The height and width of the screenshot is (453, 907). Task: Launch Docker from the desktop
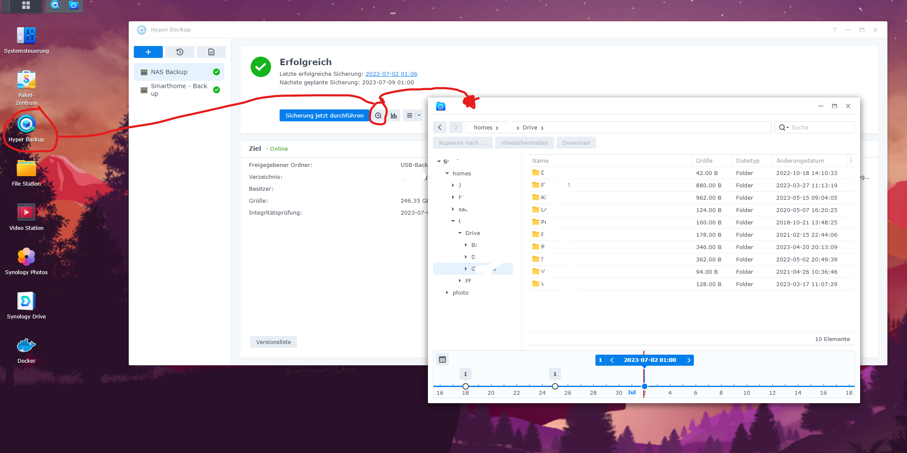click(26, 350)
